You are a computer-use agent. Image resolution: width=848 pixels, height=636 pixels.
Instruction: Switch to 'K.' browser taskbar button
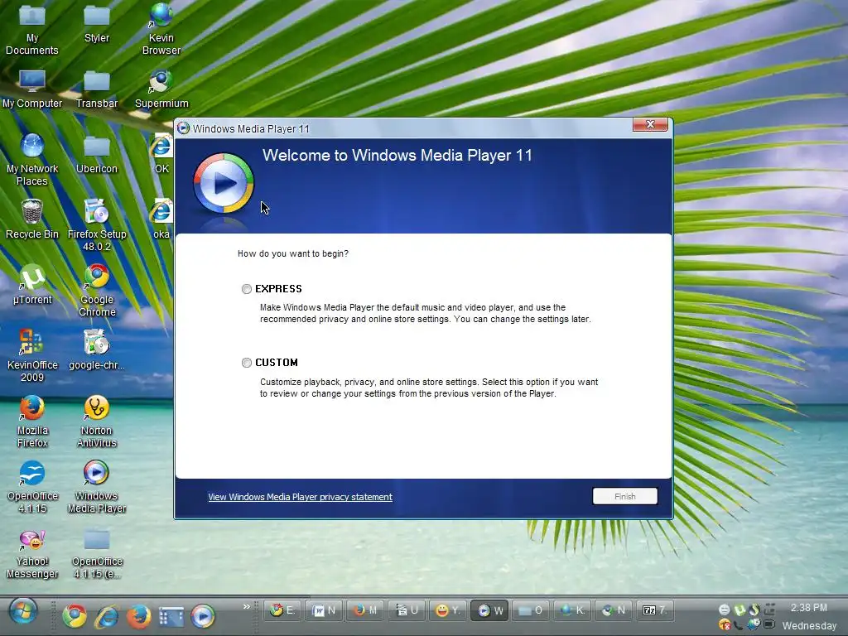click(572, 610)
